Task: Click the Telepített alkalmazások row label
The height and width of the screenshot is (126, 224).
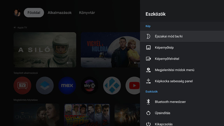Action: (x=26, y=73)
